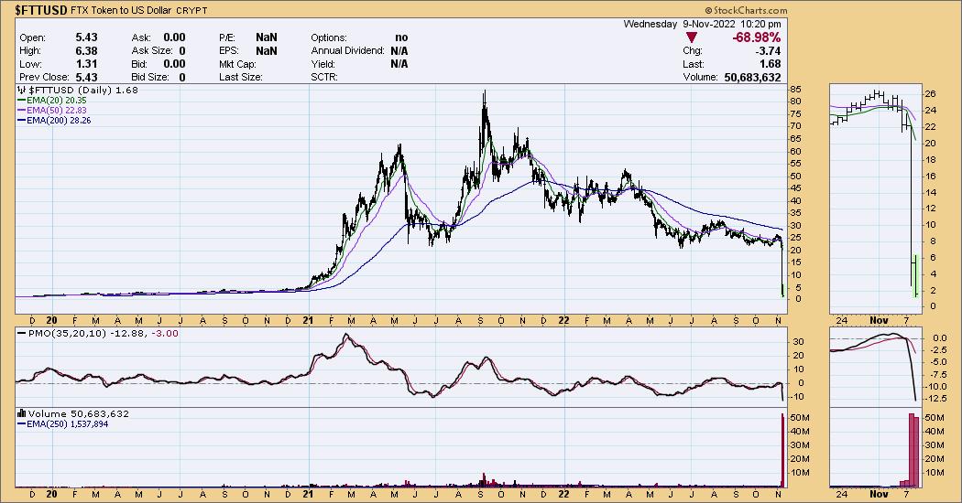Select the Low value 1.31
Viewport: 962px width, 503px height.
coord(86,64)
